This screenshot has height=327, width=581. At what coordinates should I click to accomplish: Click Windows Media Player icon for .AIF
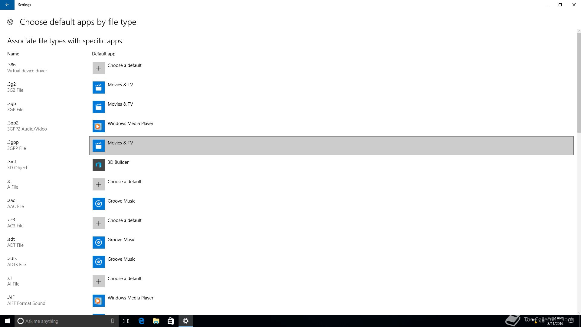(x=99, y=301)
